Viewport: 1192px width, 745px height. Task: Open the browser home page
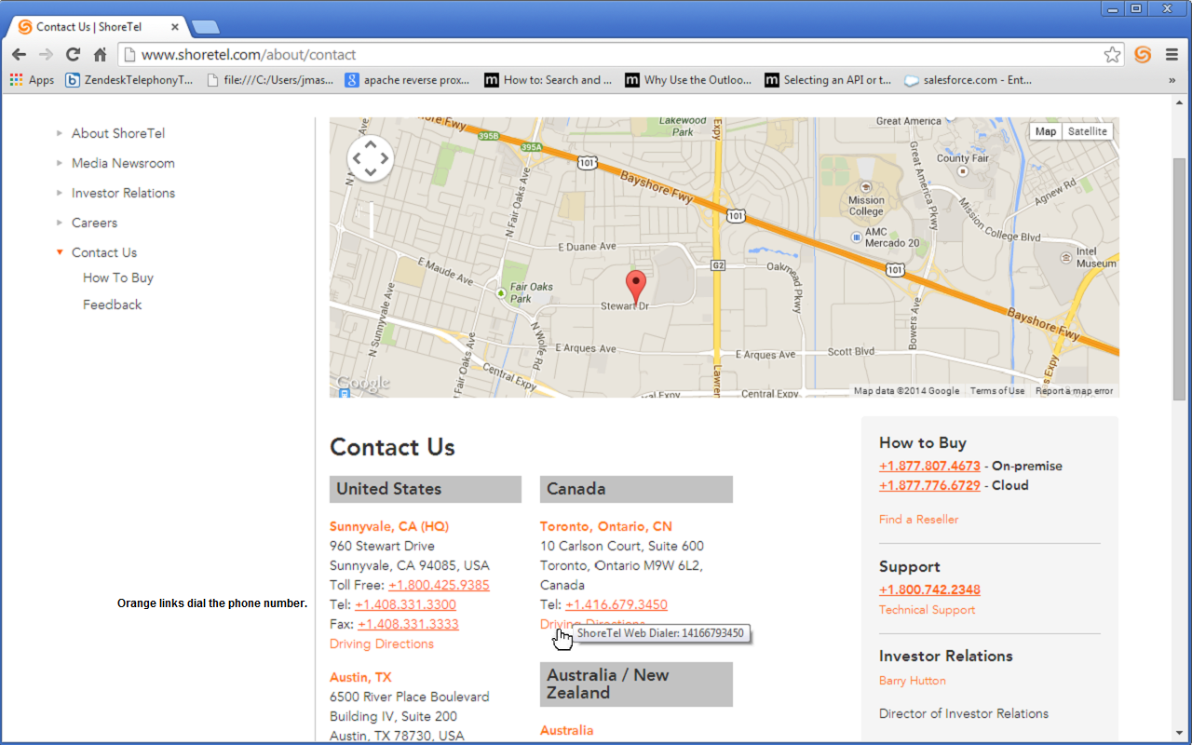pos(101,55)
